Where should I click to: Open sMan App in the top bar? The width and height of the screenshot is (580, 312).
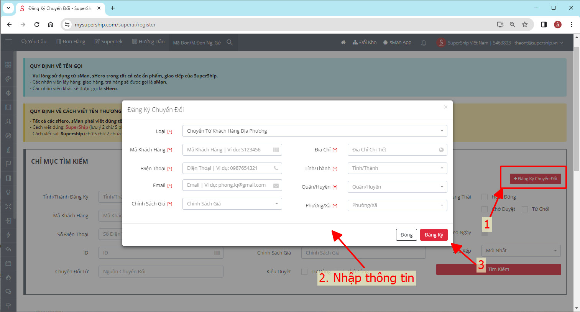(x=397, y=43)
